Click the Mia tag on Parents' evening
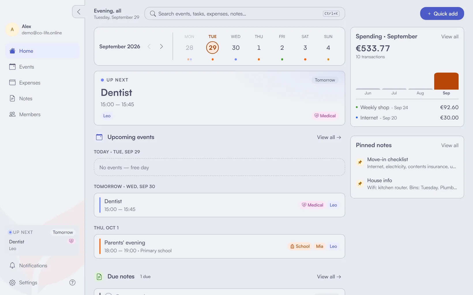473x295 pixels. [320, 246]
